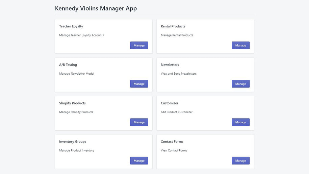The height and width of the screenshot is (174, 309).
Task: Open Manage for Newsletters card
Action: click(x=241, y=84)
